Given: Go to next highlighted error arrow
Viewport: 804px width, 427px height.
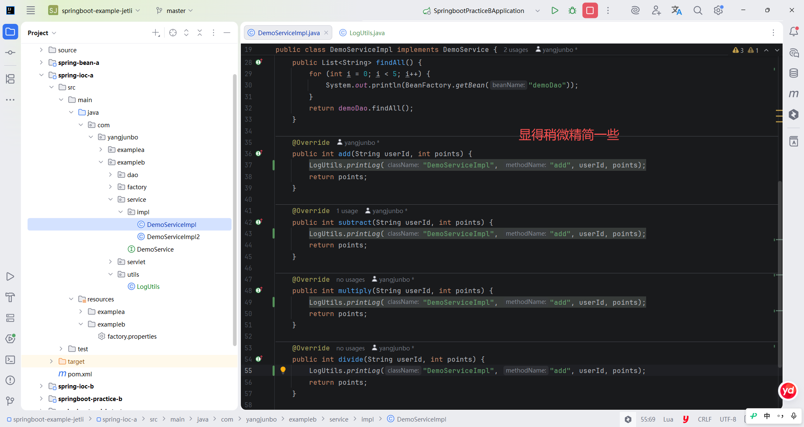Looking at the screenshot, I should (x=777, y=50).
